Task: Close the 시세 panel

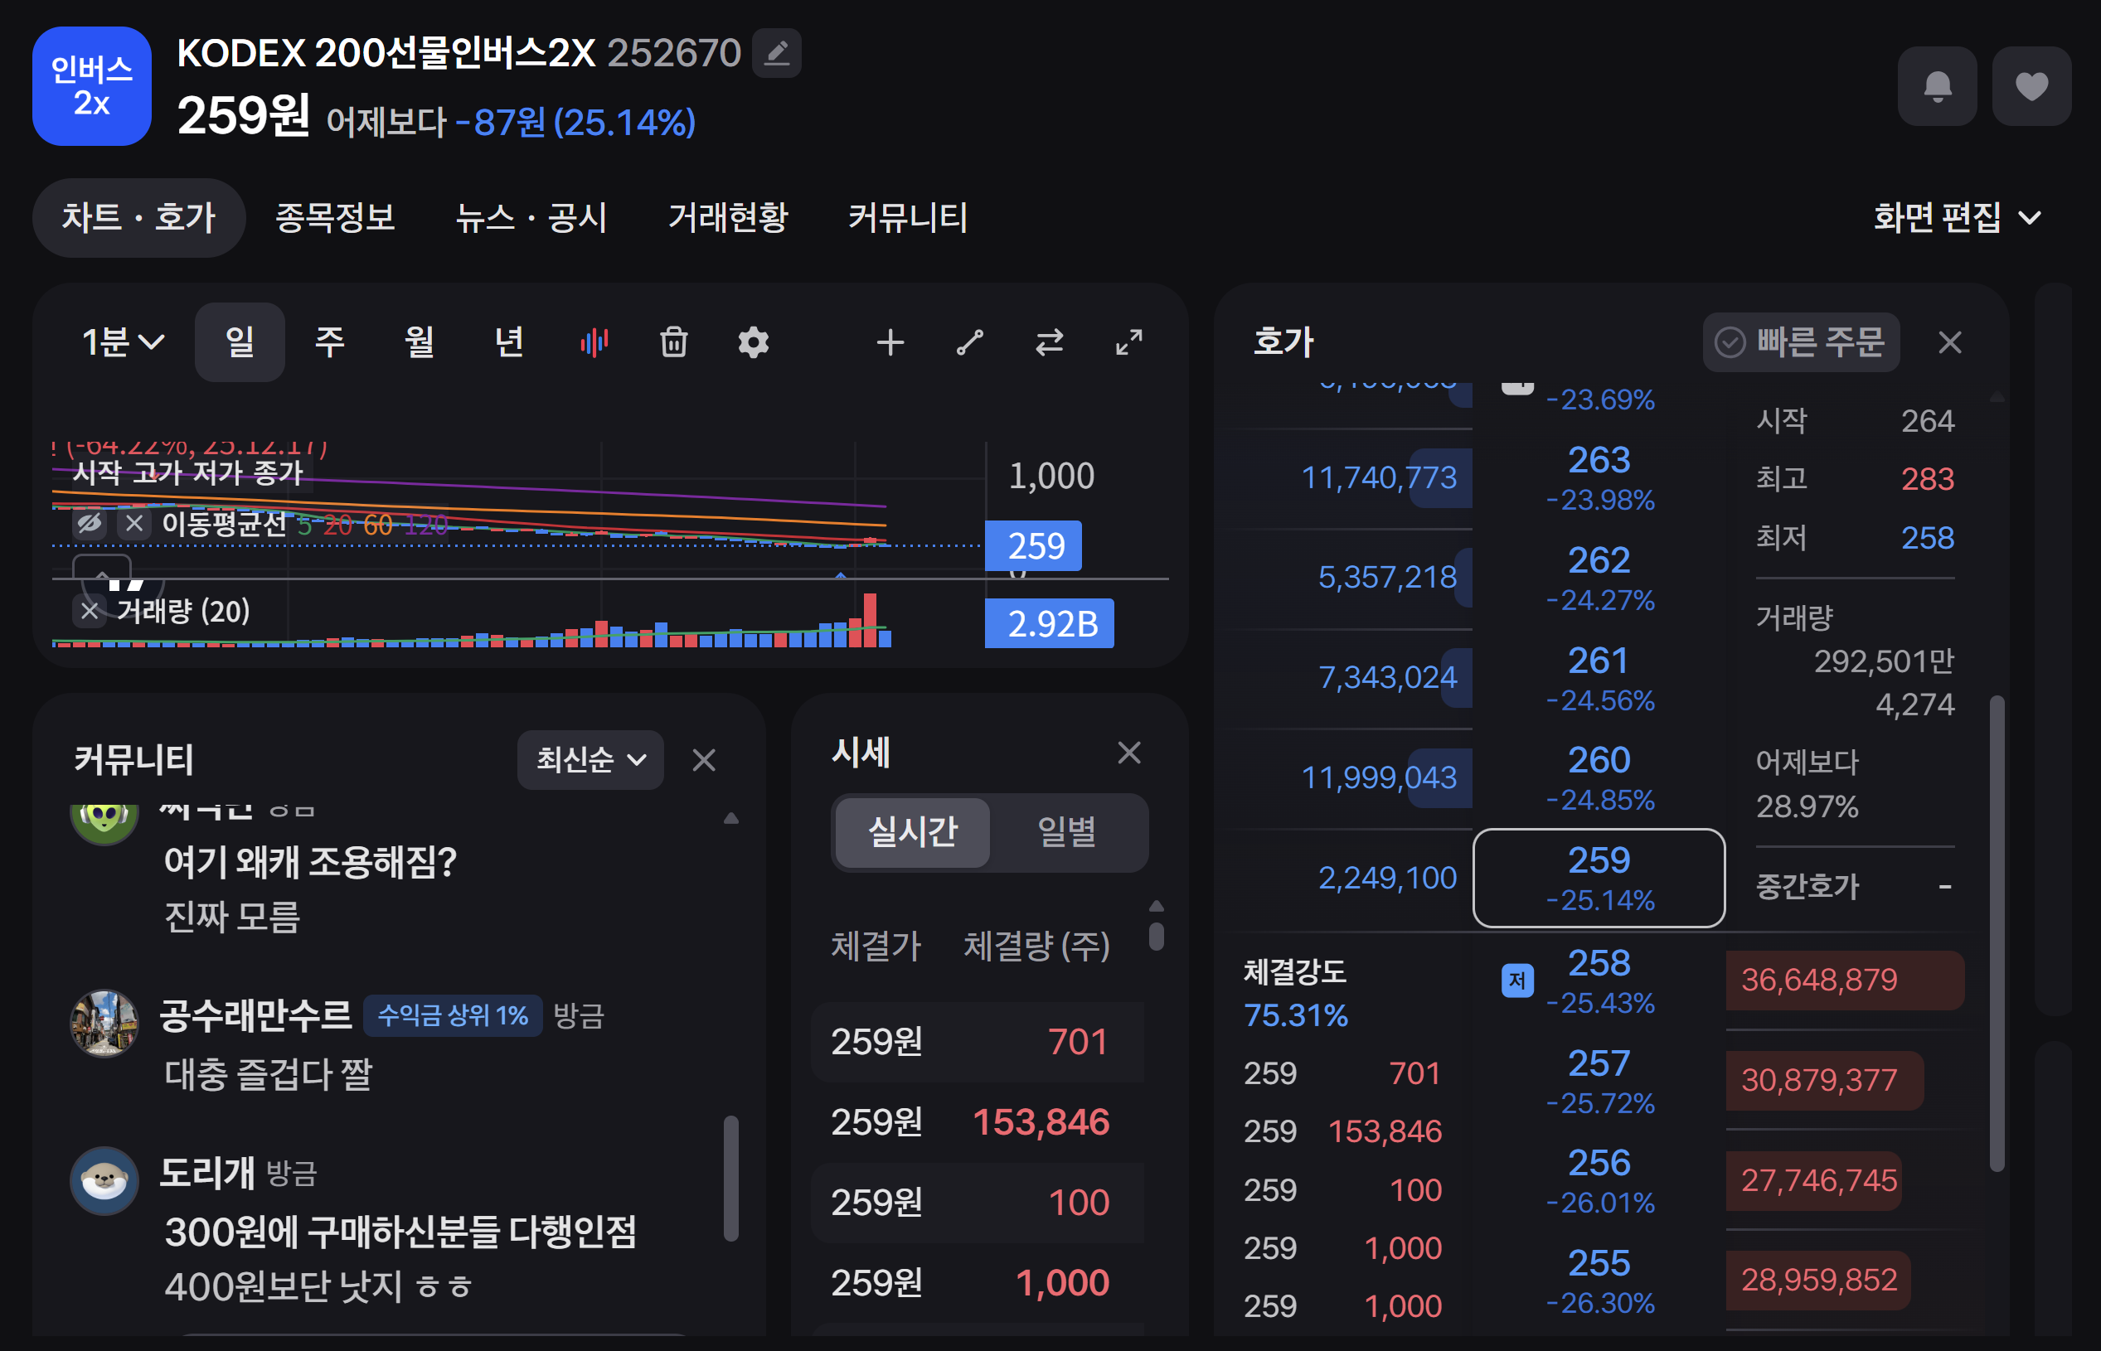Action: [1129, 752]
